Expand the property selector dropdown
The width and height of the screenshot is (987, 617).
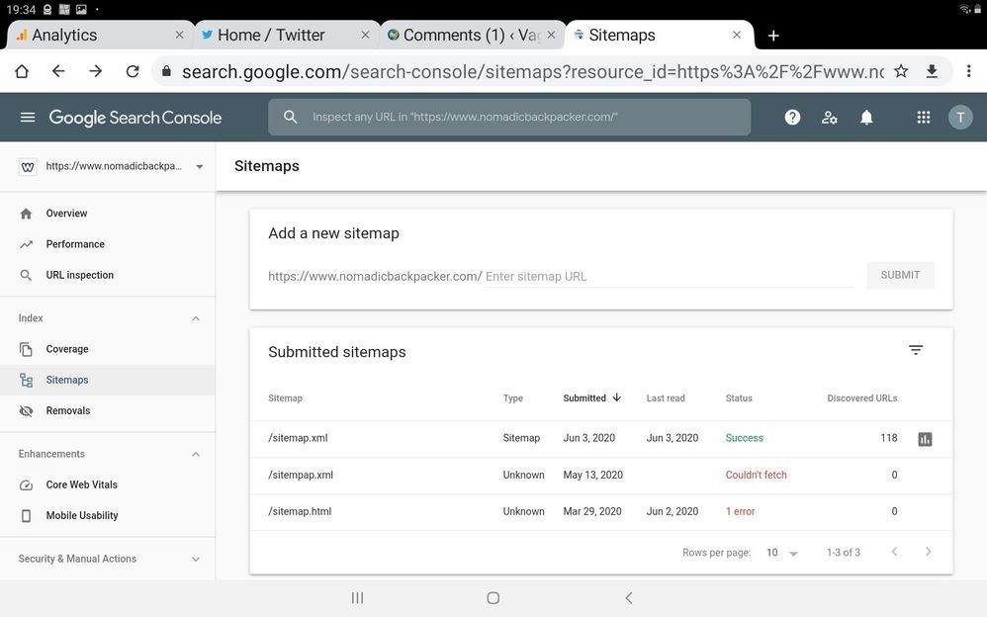pos(199,167)
